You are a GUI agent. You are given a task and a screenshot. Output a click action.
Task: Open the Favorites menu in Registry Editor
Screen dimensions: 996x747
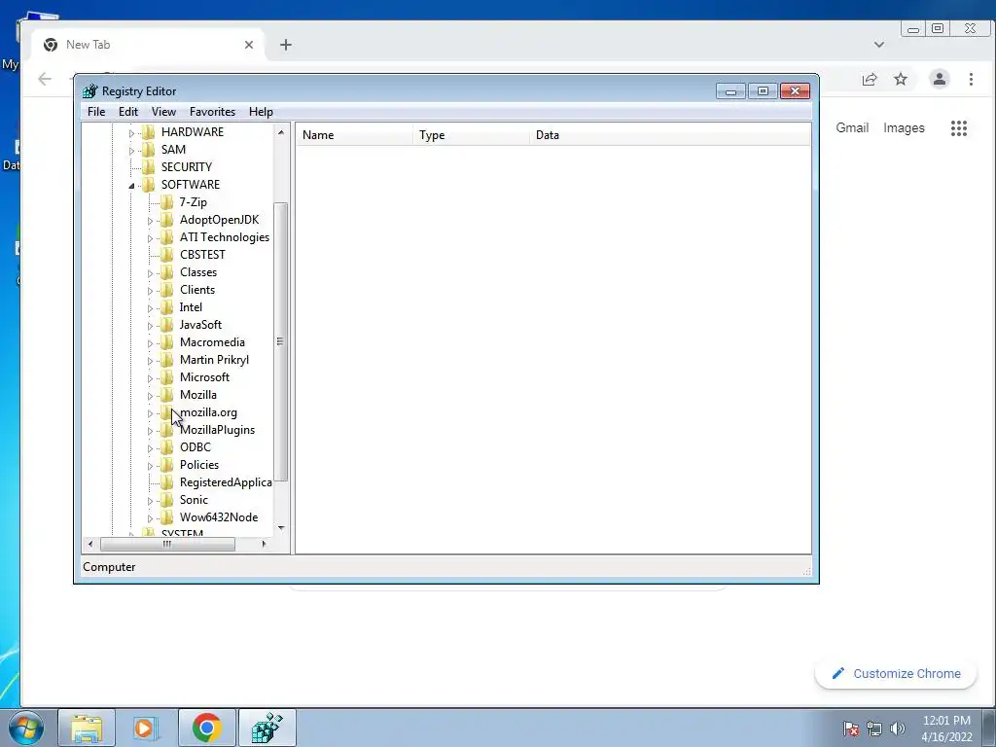pyautogui.click(x=212, y=112)
